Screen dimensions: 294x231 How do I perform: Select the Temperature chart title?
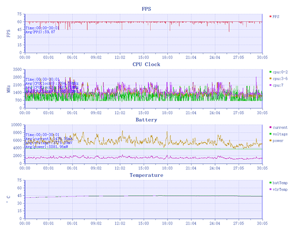coord(146,175)
